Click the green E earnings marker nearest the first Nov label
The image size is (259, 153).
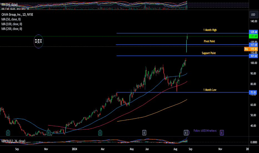pyautogui.click(x=49, y=133)
